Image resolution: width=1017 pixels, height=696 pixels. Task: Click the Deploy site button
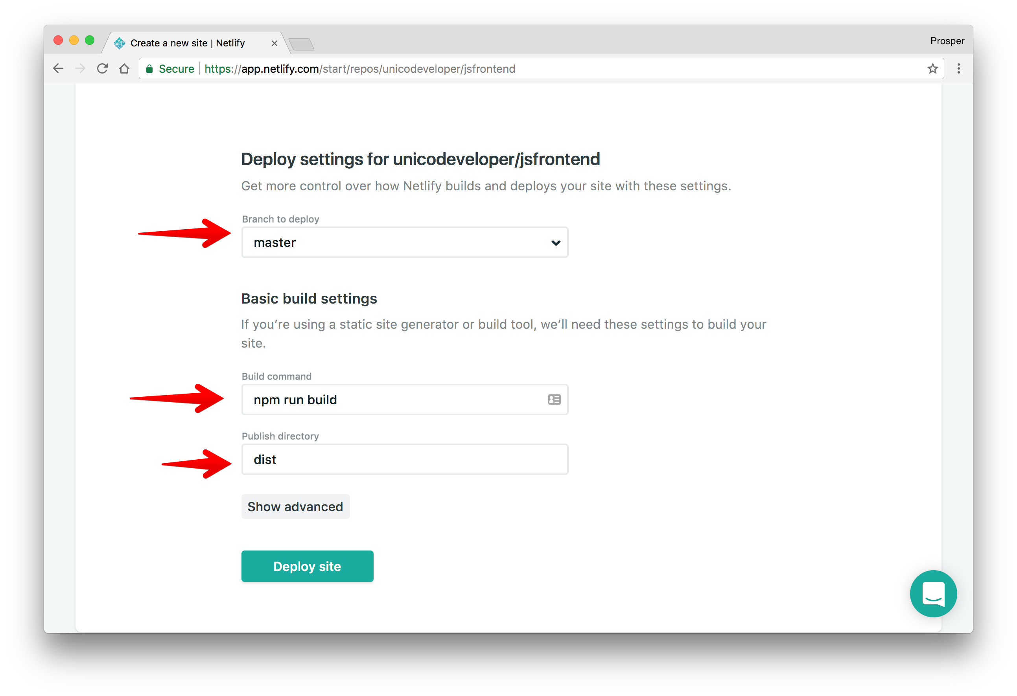pyautogui.click(x=307, y=566)
